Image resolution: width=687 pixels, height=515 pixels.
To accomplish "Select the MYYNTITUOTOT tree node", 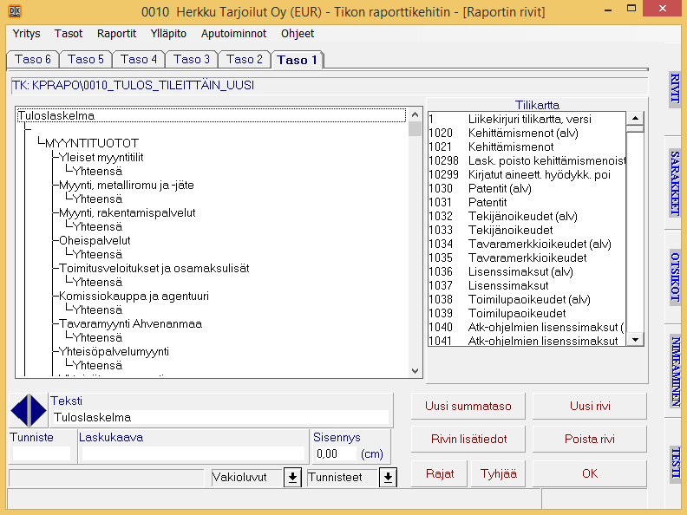I will (92, 143).
